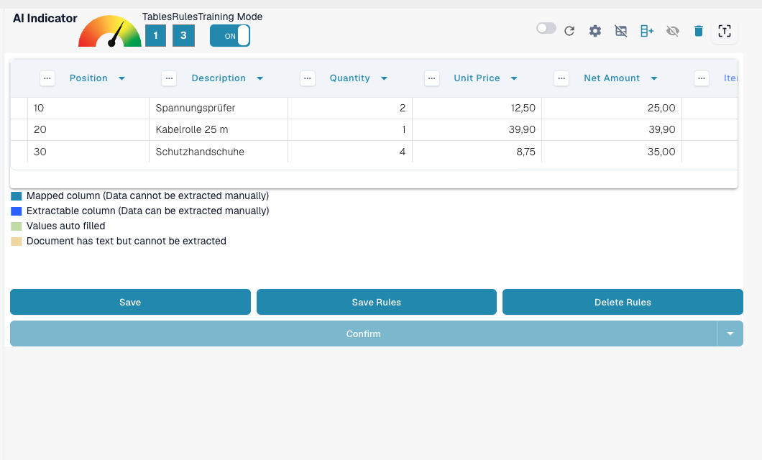This screenshot has height=460, width=762.
Task: Open settings gear icon
Action: click(595, 31)
